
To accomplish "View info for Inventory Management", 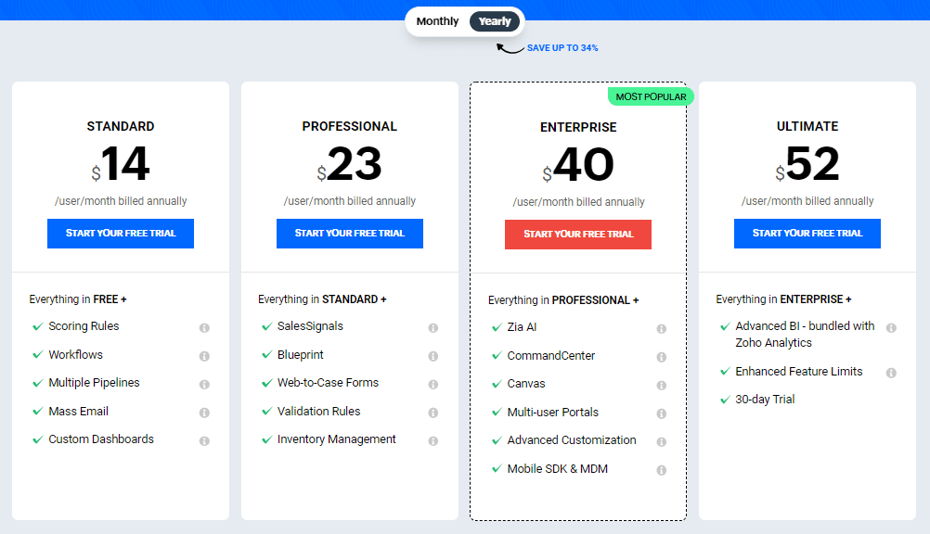I will (433, 439).
